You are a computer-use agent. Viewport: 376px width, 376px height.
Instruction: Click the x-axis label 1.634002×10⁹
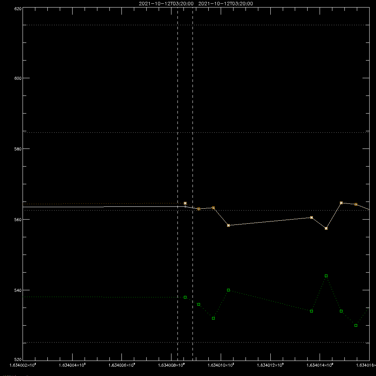pos(23,365)
